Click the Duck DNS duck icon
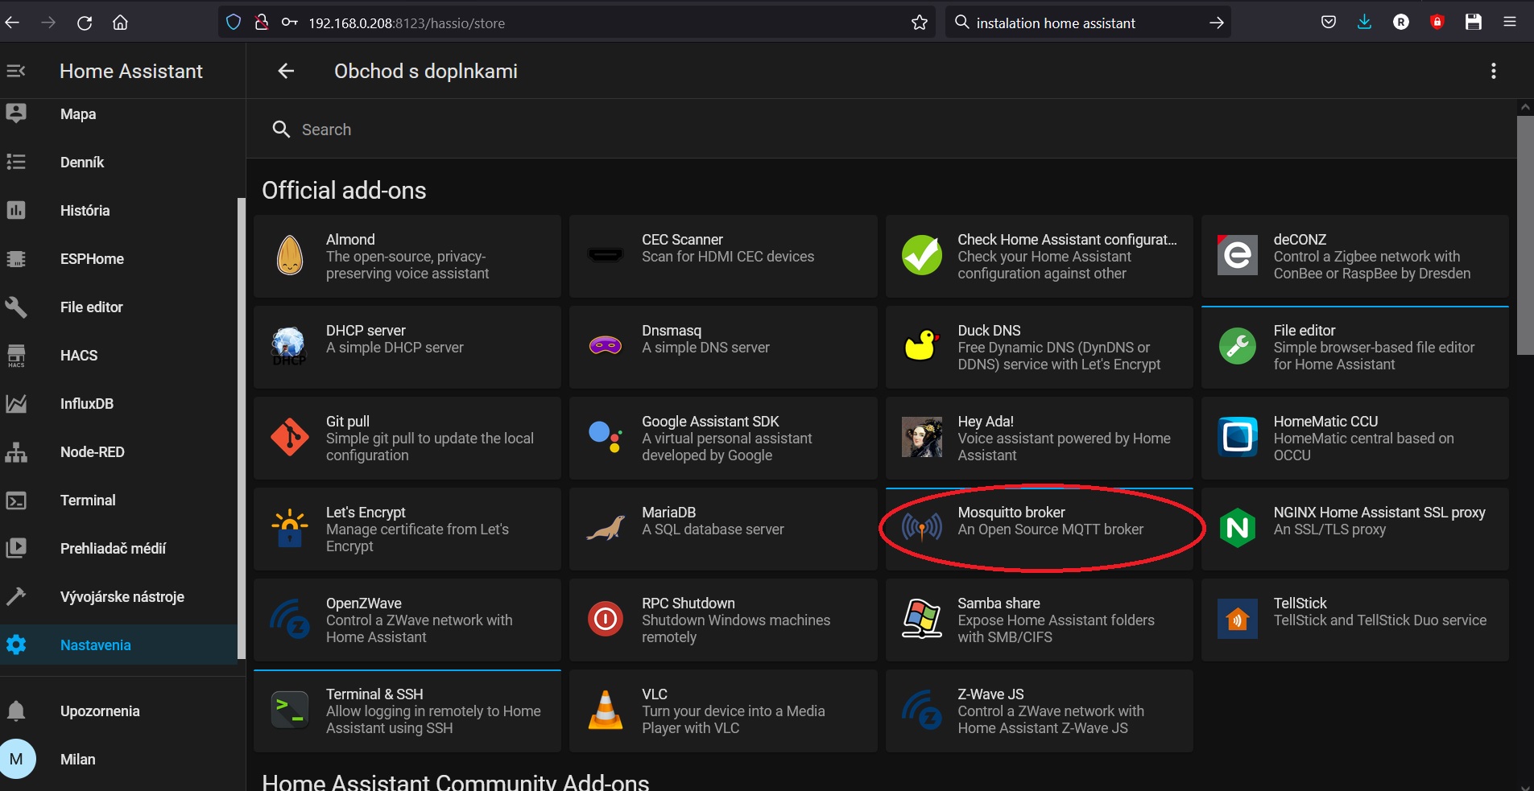Screen dimensions: 1534x791 coord(922,346)
